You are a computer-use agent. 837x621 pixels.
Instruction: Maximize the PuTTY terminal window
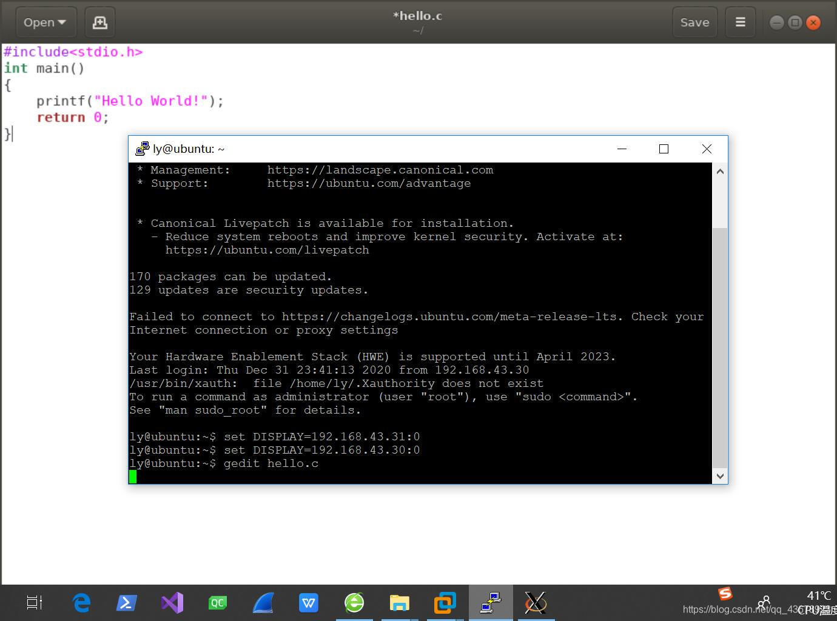click(x=664, y=149)
